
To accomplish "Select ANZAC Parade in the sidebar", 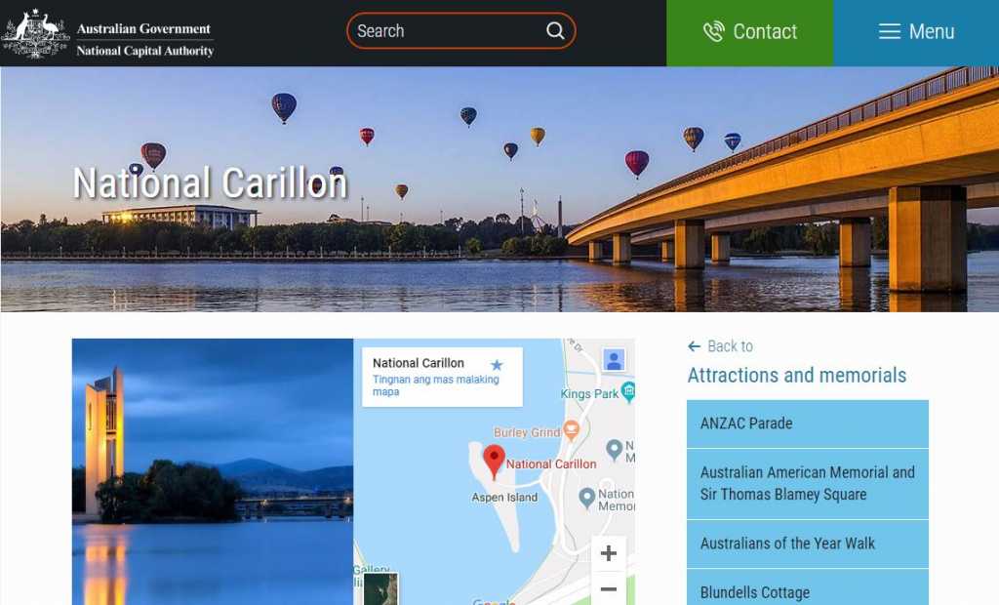I will [x=807, y=423].
